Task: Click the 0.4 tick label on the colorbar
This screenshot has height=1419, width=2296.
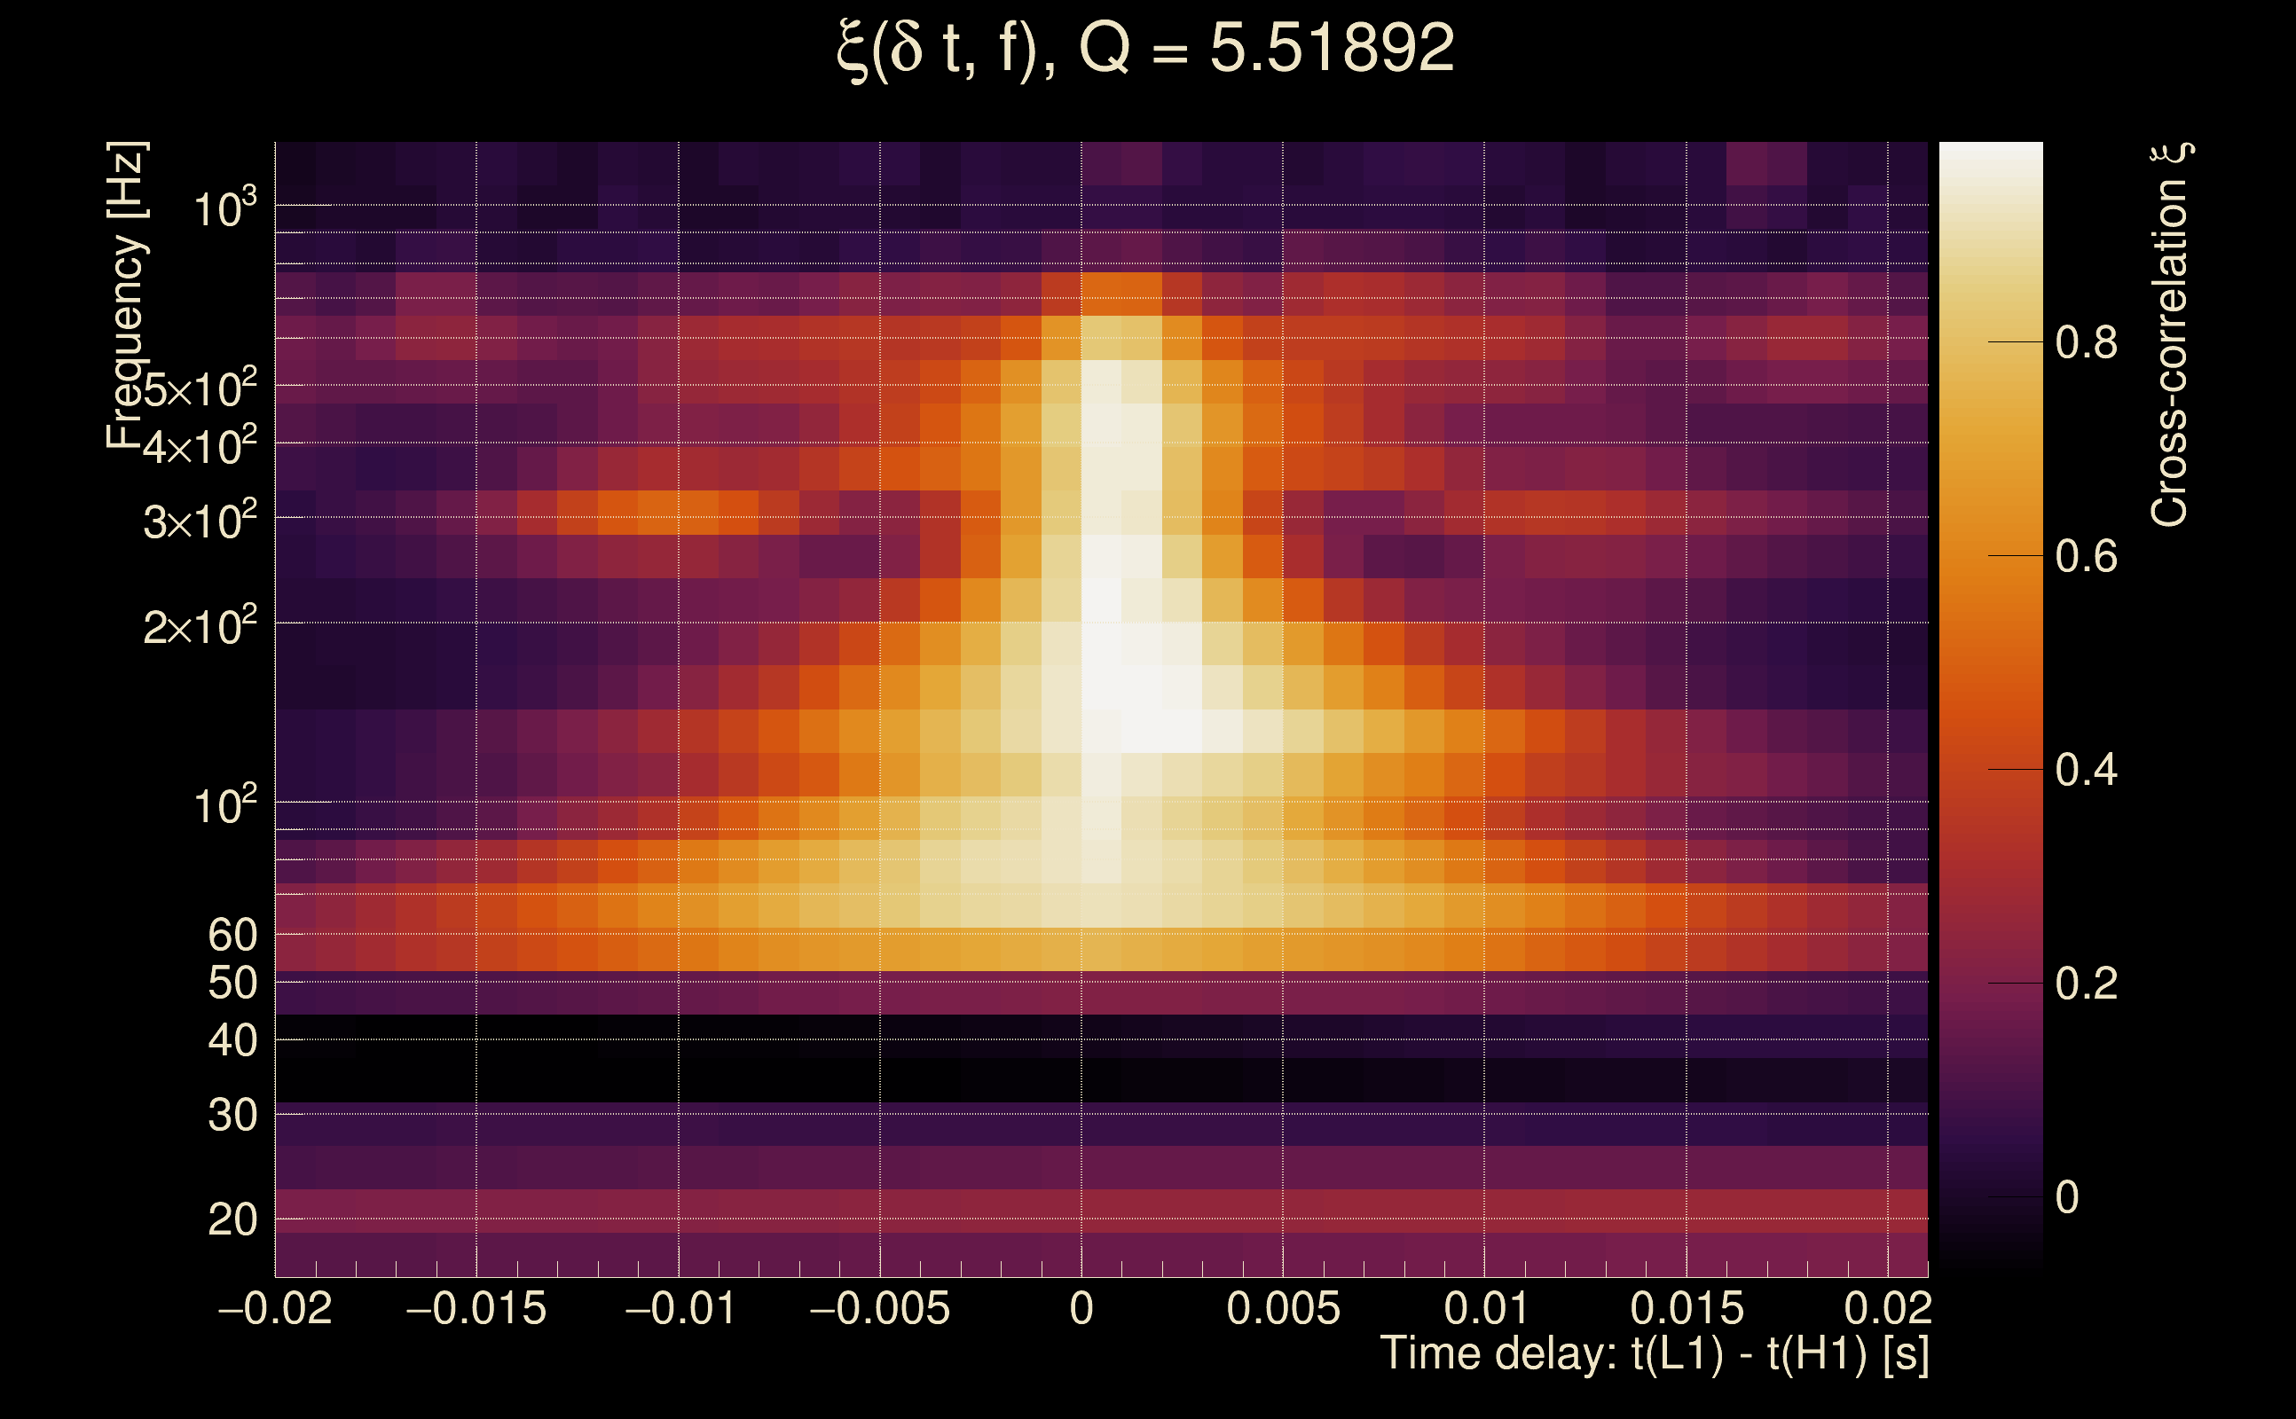Action: (x=2086, y=771)
